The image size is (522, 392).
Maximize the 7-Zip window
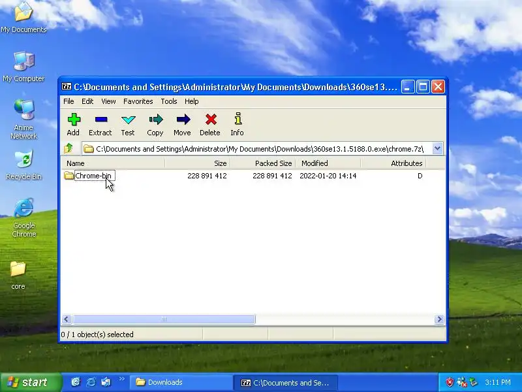click(x=423, y=87)
